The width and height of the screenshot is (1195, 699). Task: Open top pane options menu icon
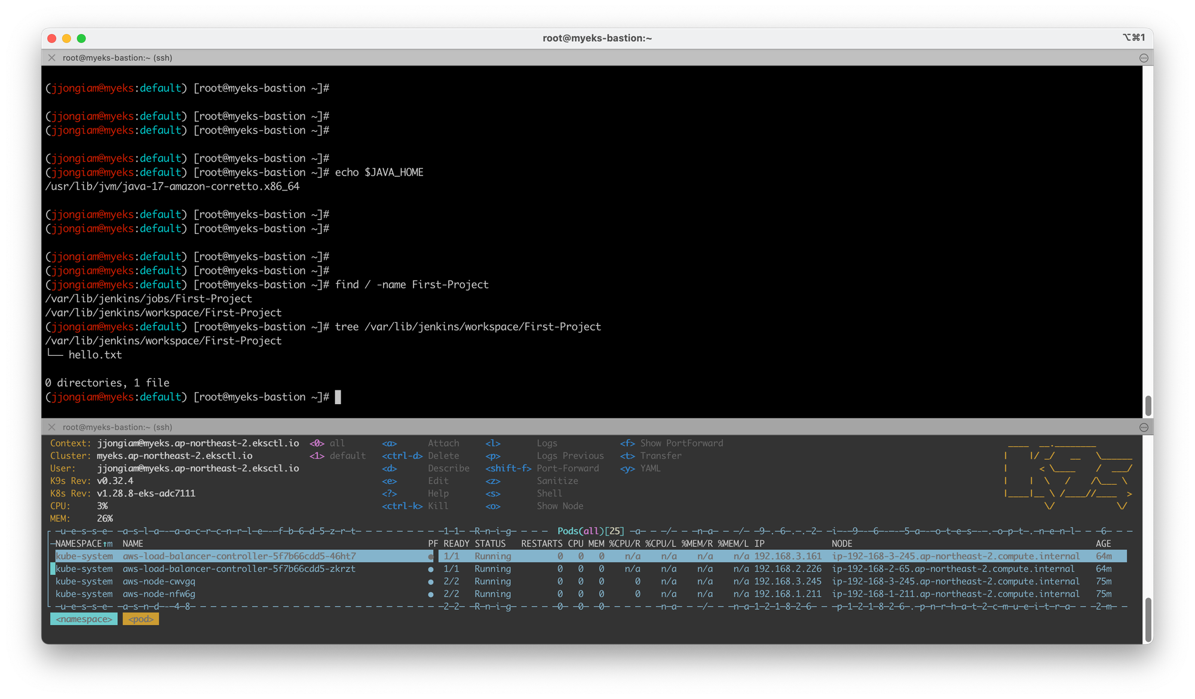[x=1144, y=58]
